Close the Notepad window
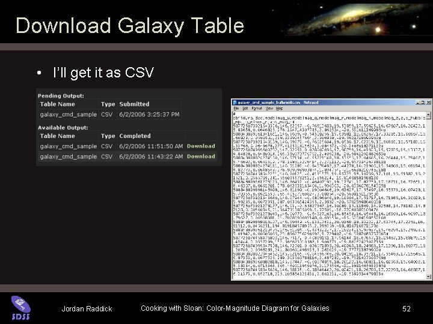 (x=428, y=102)
